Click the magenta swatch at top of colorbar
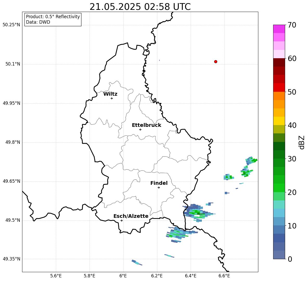 tap(279, 29)
